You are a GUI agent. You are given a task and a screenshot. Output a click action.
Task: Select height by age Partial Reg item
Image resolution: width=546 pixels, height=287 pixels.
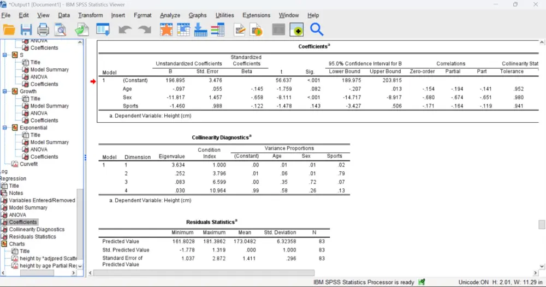point(49,266)
